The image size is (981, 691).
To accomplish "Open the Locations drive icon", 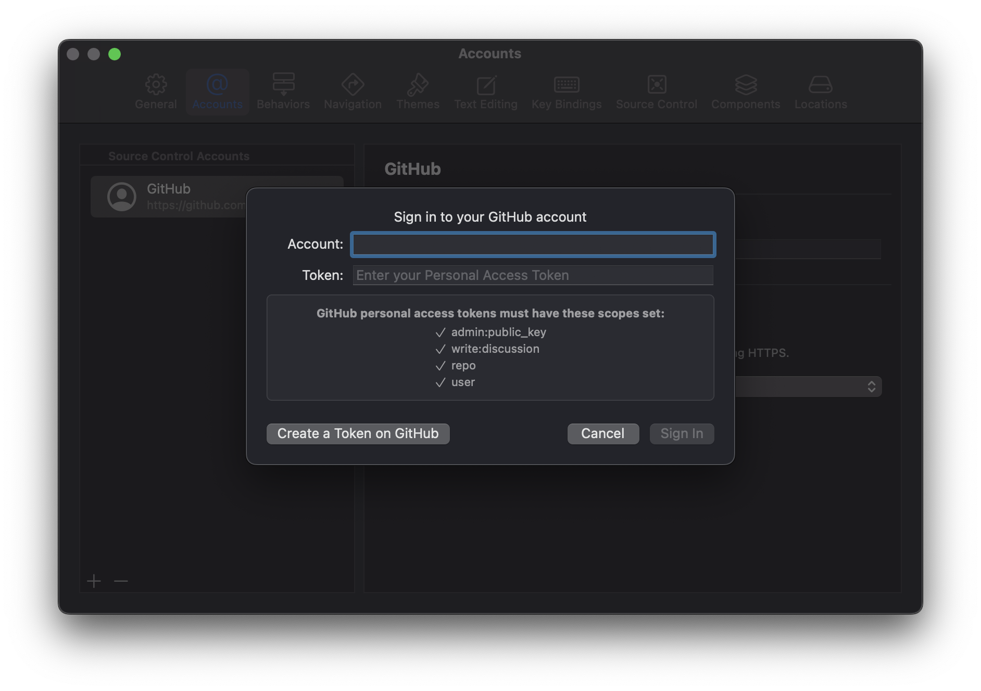I will click(821, 84).
